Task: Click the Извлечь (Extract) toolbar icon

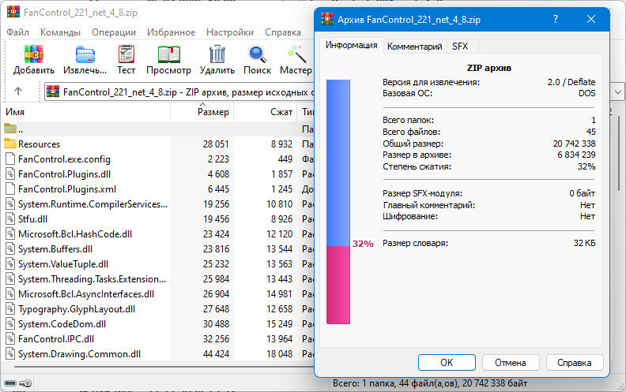Action: [x=85, y=54]
